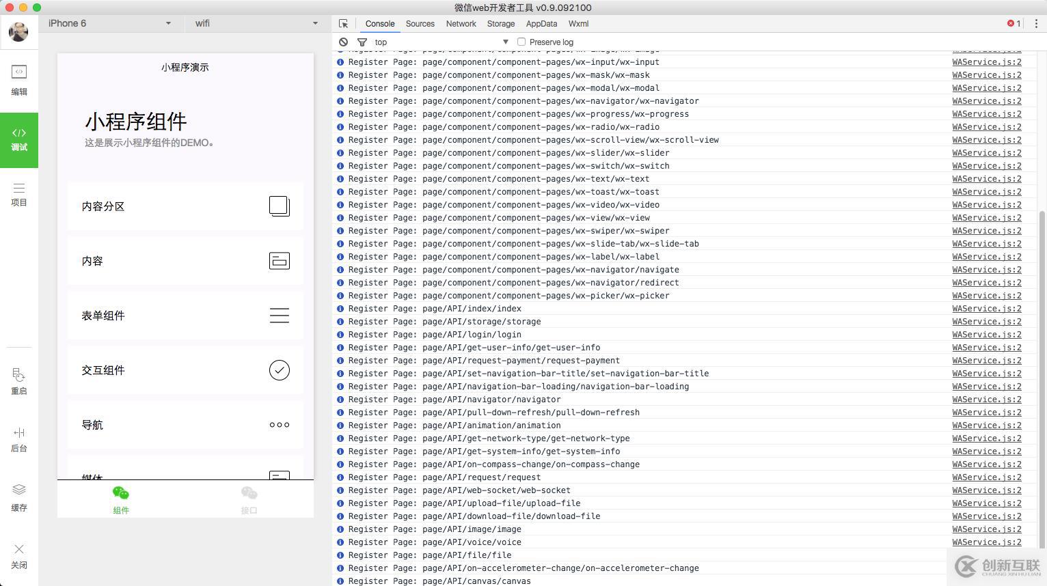Open WAService.js:2 link on wx-toast row

(987, 192)
